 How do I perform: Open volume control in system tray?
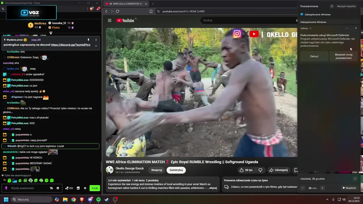[x=344, y=199]
